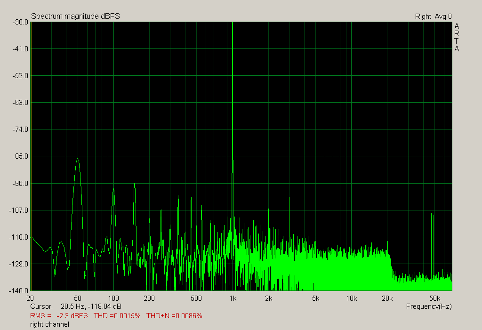Click the 500 frequency axis label
Image resolution: width=482 pixels, height=330 pixels.
click(x=196, y=298)
